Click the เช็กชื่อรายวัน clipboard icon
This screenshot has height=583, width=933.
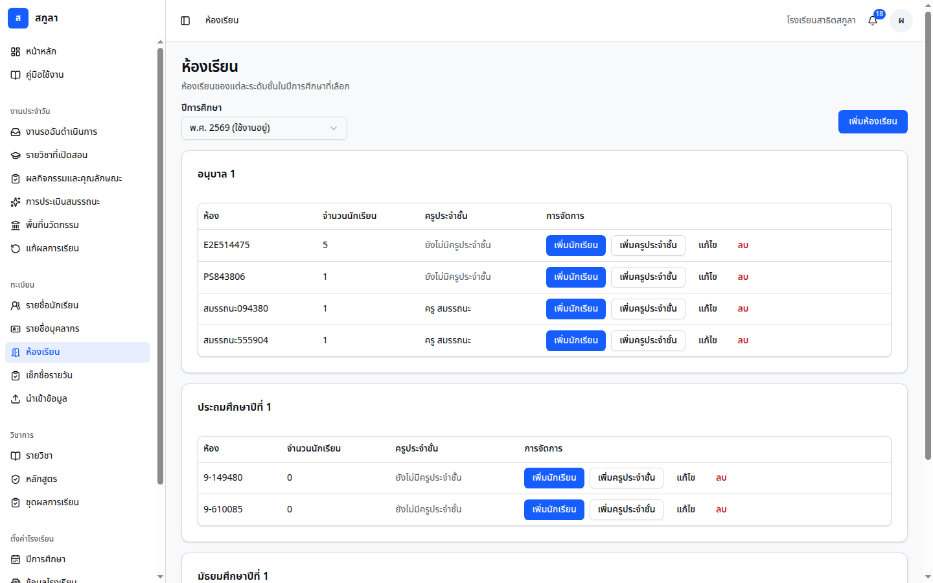pyautogui.click(x=16, y=376)
